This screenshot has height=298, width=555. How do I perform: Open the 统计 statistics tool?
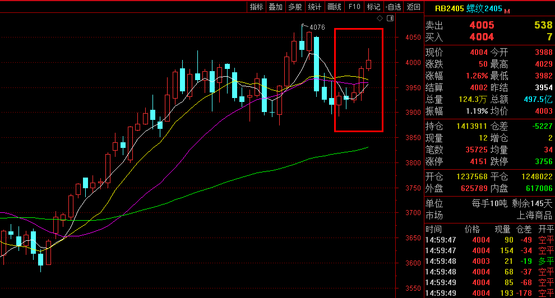point(314,7)
